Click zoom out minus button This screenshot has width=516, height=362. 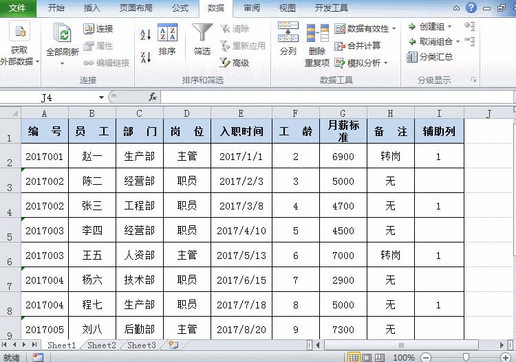(x=426, y=357)
